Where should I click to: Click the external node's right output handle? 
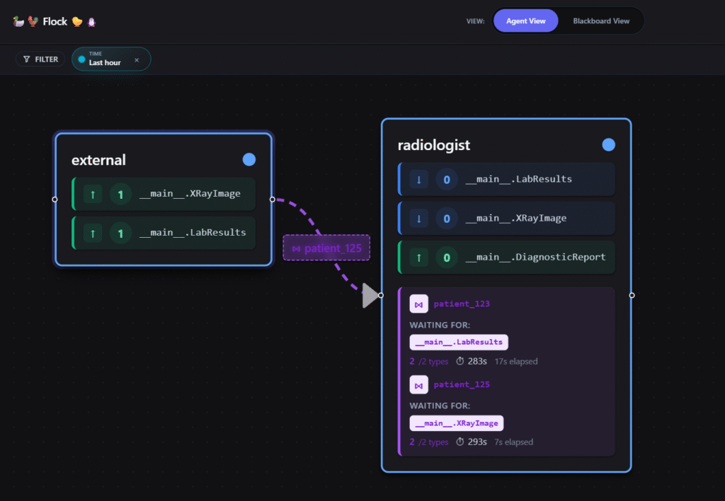coord(273,200)
